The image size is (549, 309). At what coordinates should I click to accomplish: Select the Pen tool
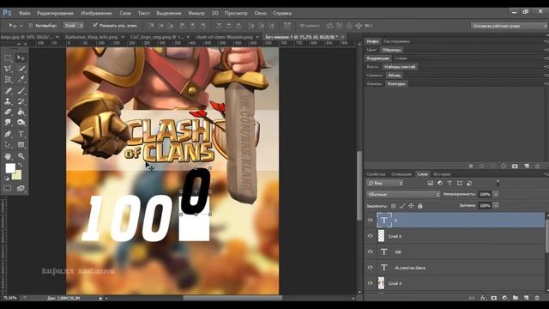coord(8,134)
